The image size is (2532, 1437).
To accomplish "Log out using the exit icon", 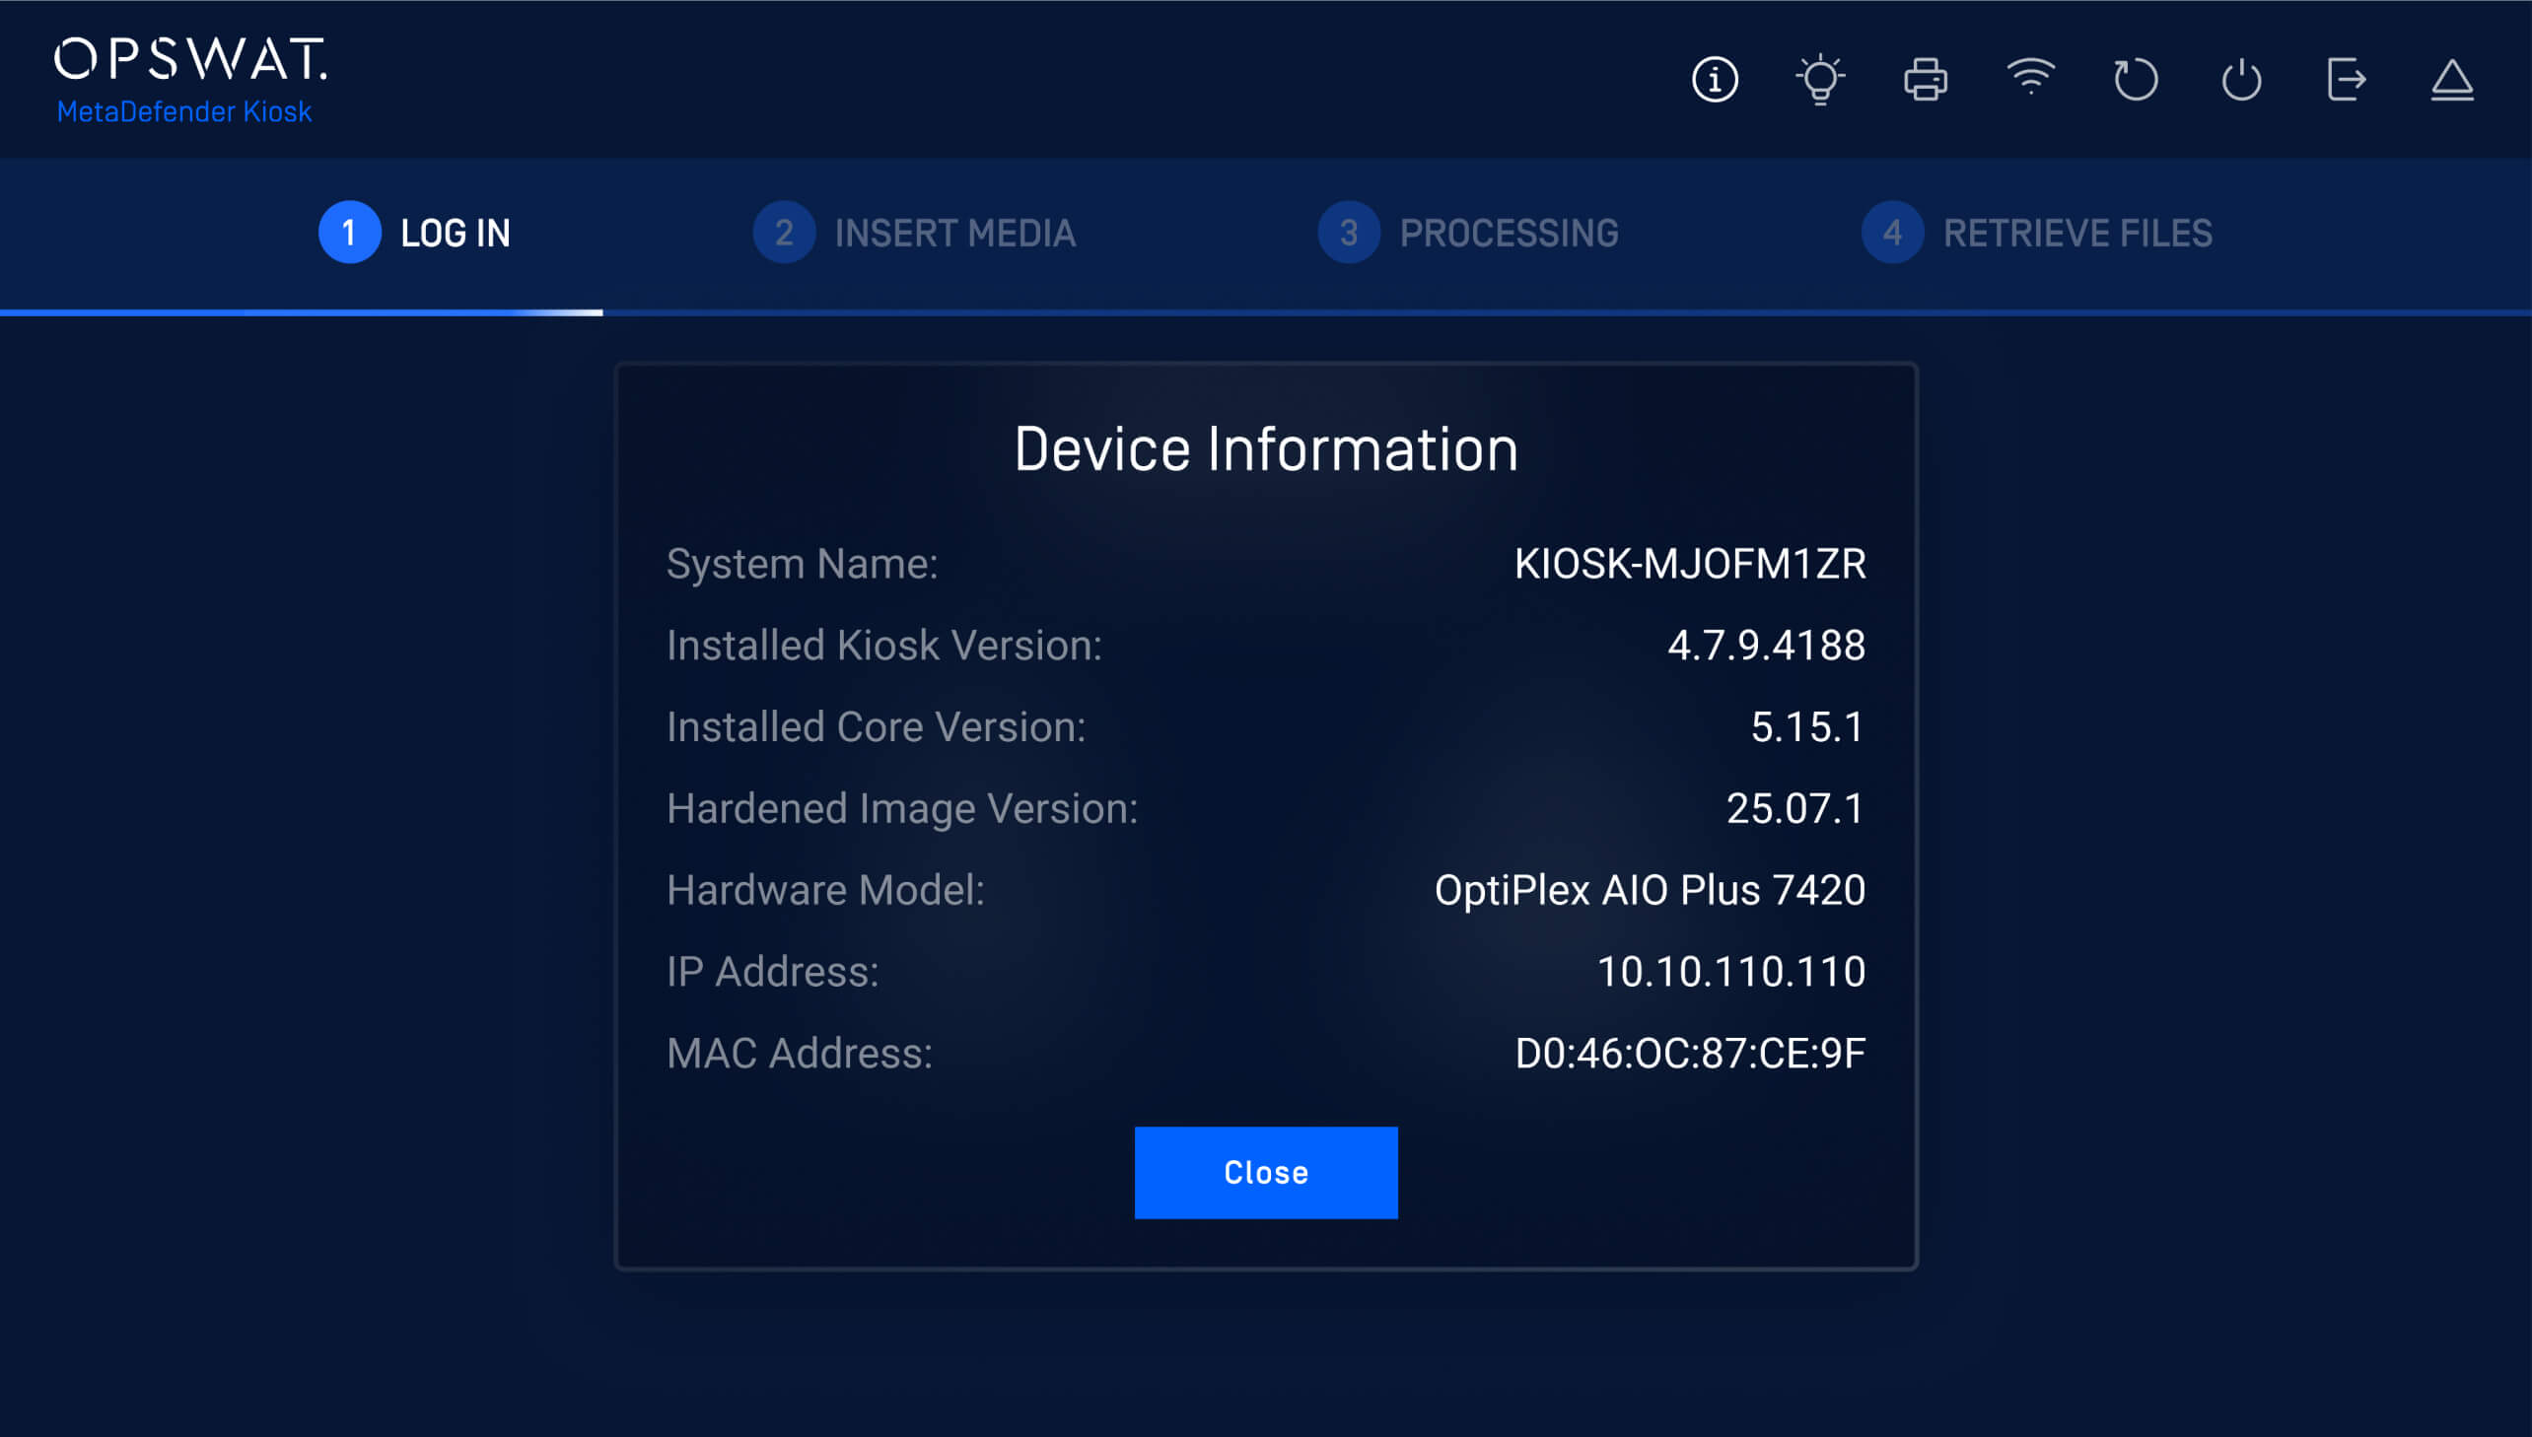I will (2348, 80).
